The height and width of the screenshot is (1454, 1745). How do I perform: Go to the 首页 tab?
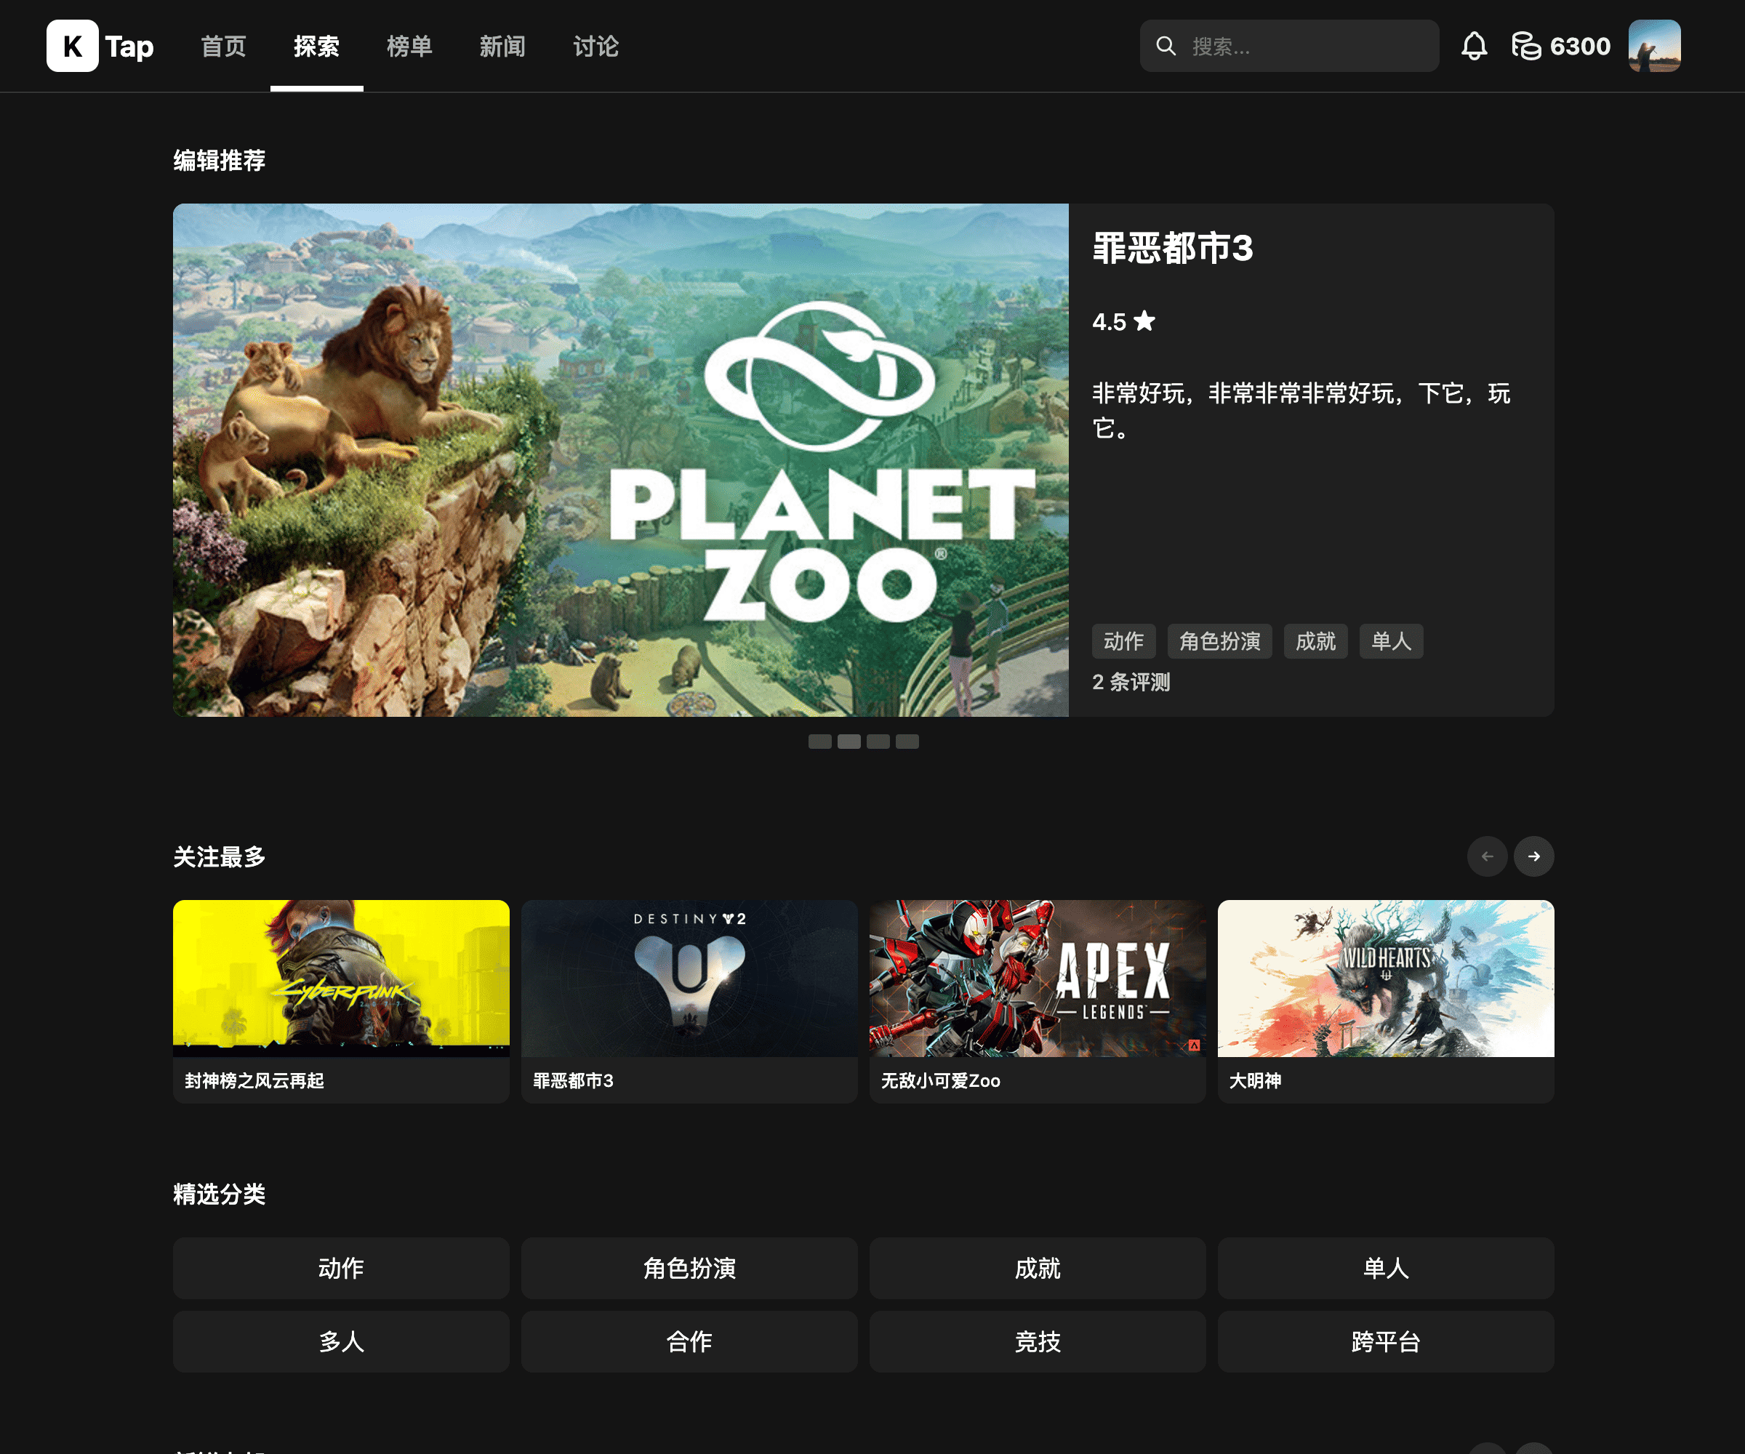pyautogui.click(x=223, y=46)
